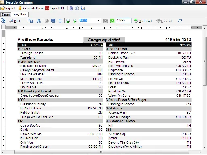This screenshot has width=207, height=155.
Task: Click the zoom out magnifier icon
Action: pos(68,21)
